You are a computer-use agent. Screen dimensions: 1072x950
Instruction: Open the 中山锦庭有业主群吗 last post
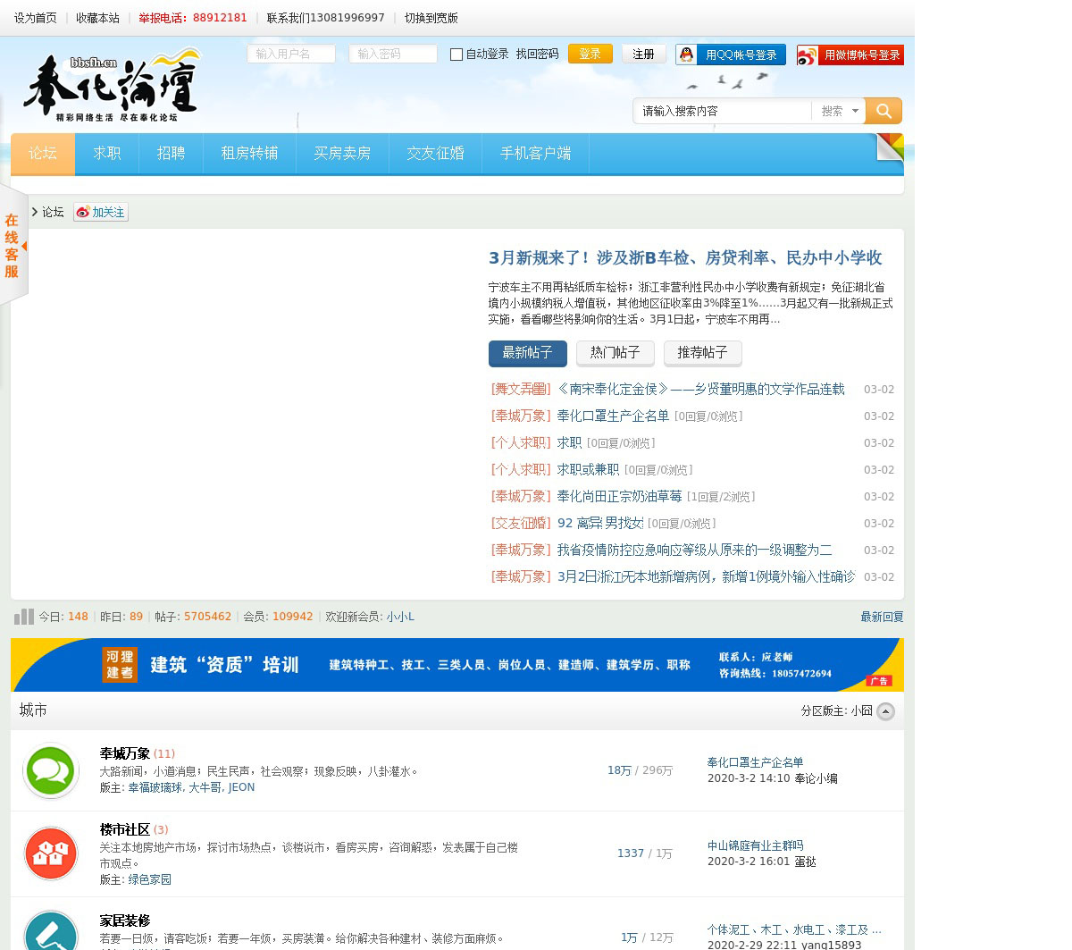[x=756, y=845]
